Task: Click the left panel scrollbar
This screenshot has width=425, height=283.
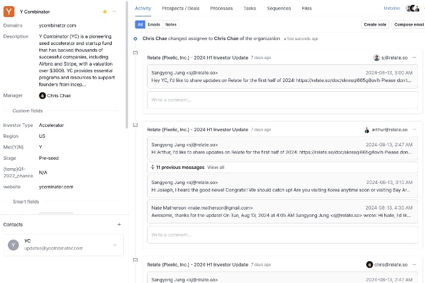Action: pyautogui.click(x=126, y=65)
